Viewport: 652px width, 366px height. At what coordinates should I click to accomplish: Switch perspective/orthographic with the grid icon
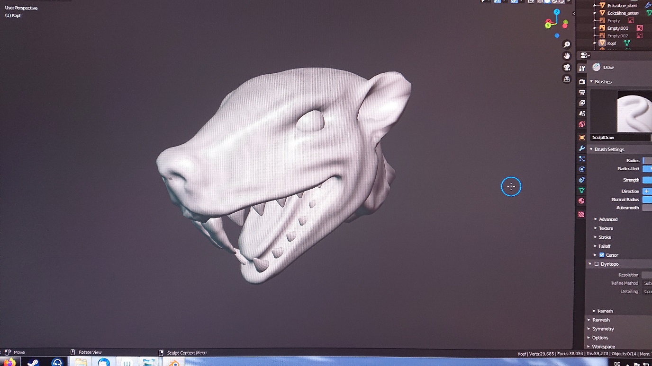[x=567, y=79]
